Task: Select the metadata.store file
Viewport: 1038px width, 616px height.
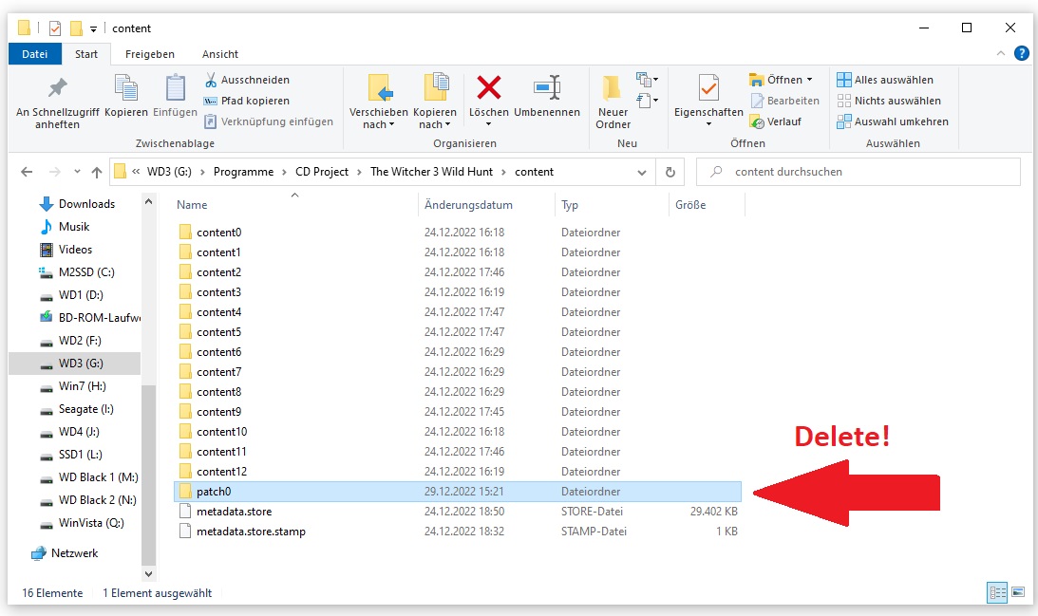Action: [x=458, y=512]
